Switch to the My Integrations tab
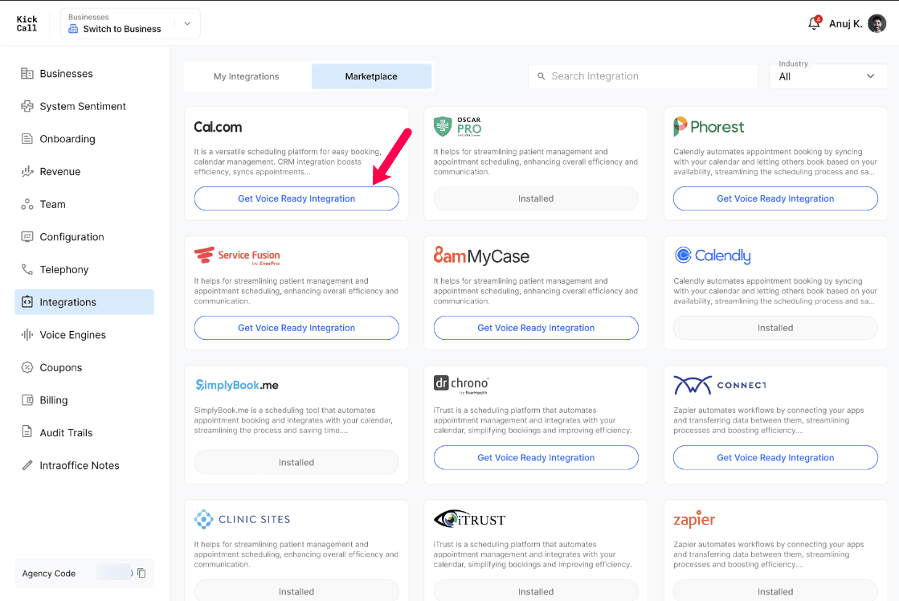Viewport: 899px width, 601px height. tap(247, 76)
